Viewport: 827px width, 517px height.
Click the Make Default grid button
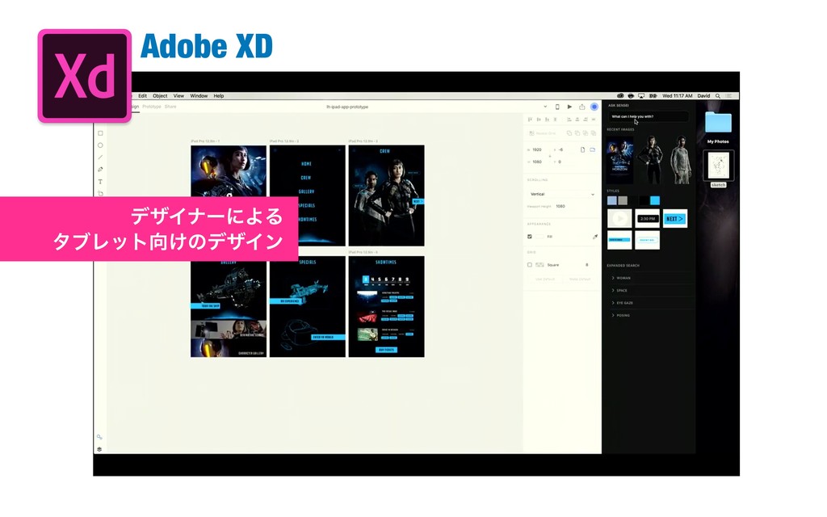tap(580, 279)
